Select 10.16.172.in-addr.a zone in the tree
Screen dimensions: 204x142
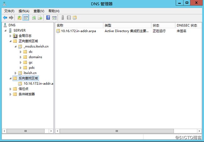click(x=38, y=84)
